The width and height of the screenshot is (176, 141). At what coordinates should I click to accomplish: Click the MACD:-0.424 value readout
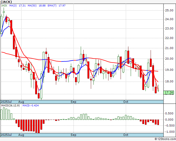[31, 106]
